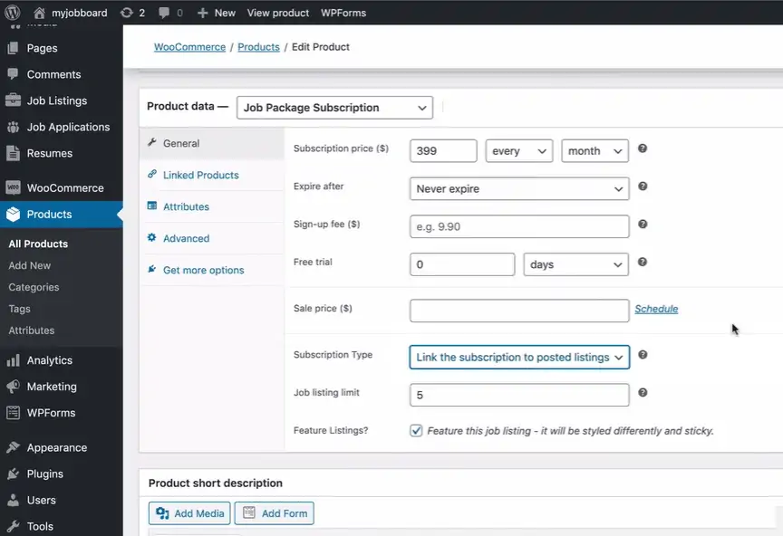
Task: Open WPForms in the admin bar
Action: (343, 13)
